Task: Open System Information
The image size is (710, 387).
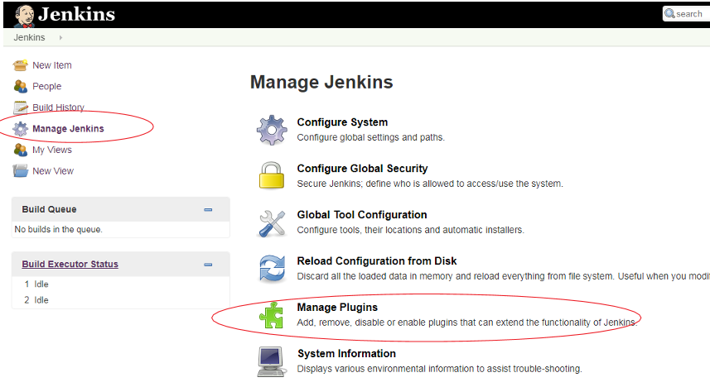Action: tap(346, 354)
